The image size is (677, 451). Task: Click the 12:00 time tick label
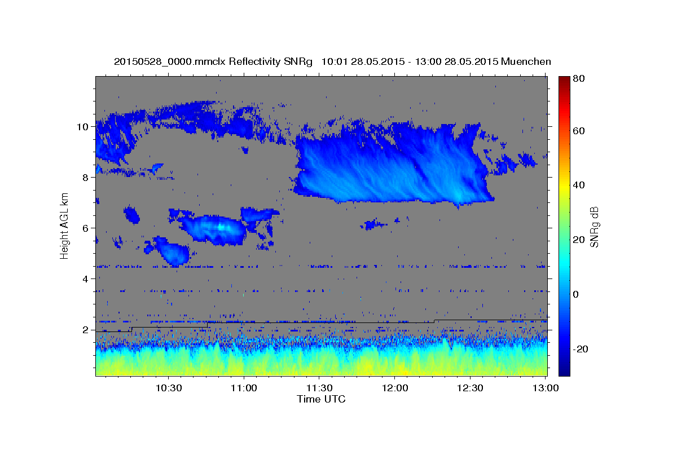click(x=395, y=388)
